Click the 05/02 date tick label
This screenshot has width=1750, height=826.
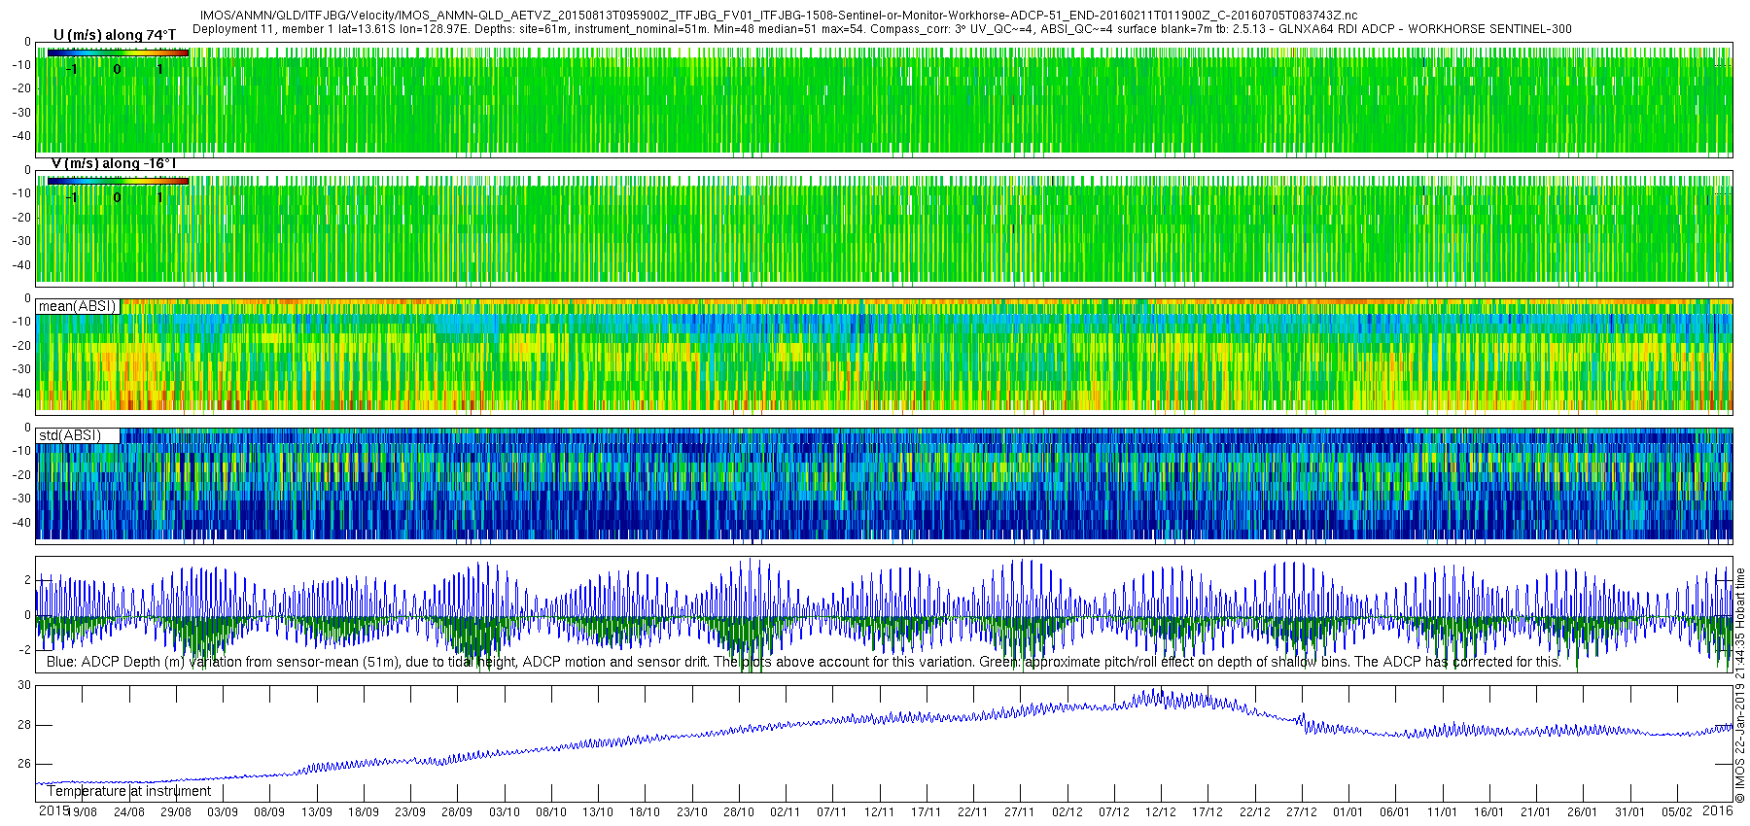point(1677,812)
